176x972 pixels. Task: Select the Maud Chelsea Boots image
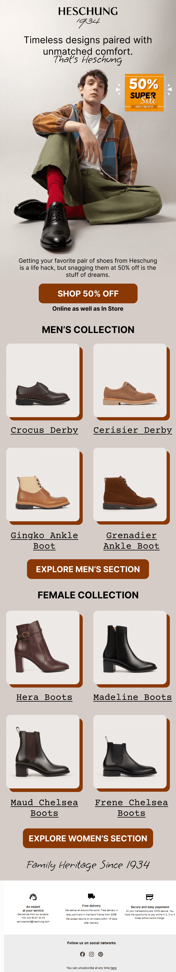(x=44, y=753)
